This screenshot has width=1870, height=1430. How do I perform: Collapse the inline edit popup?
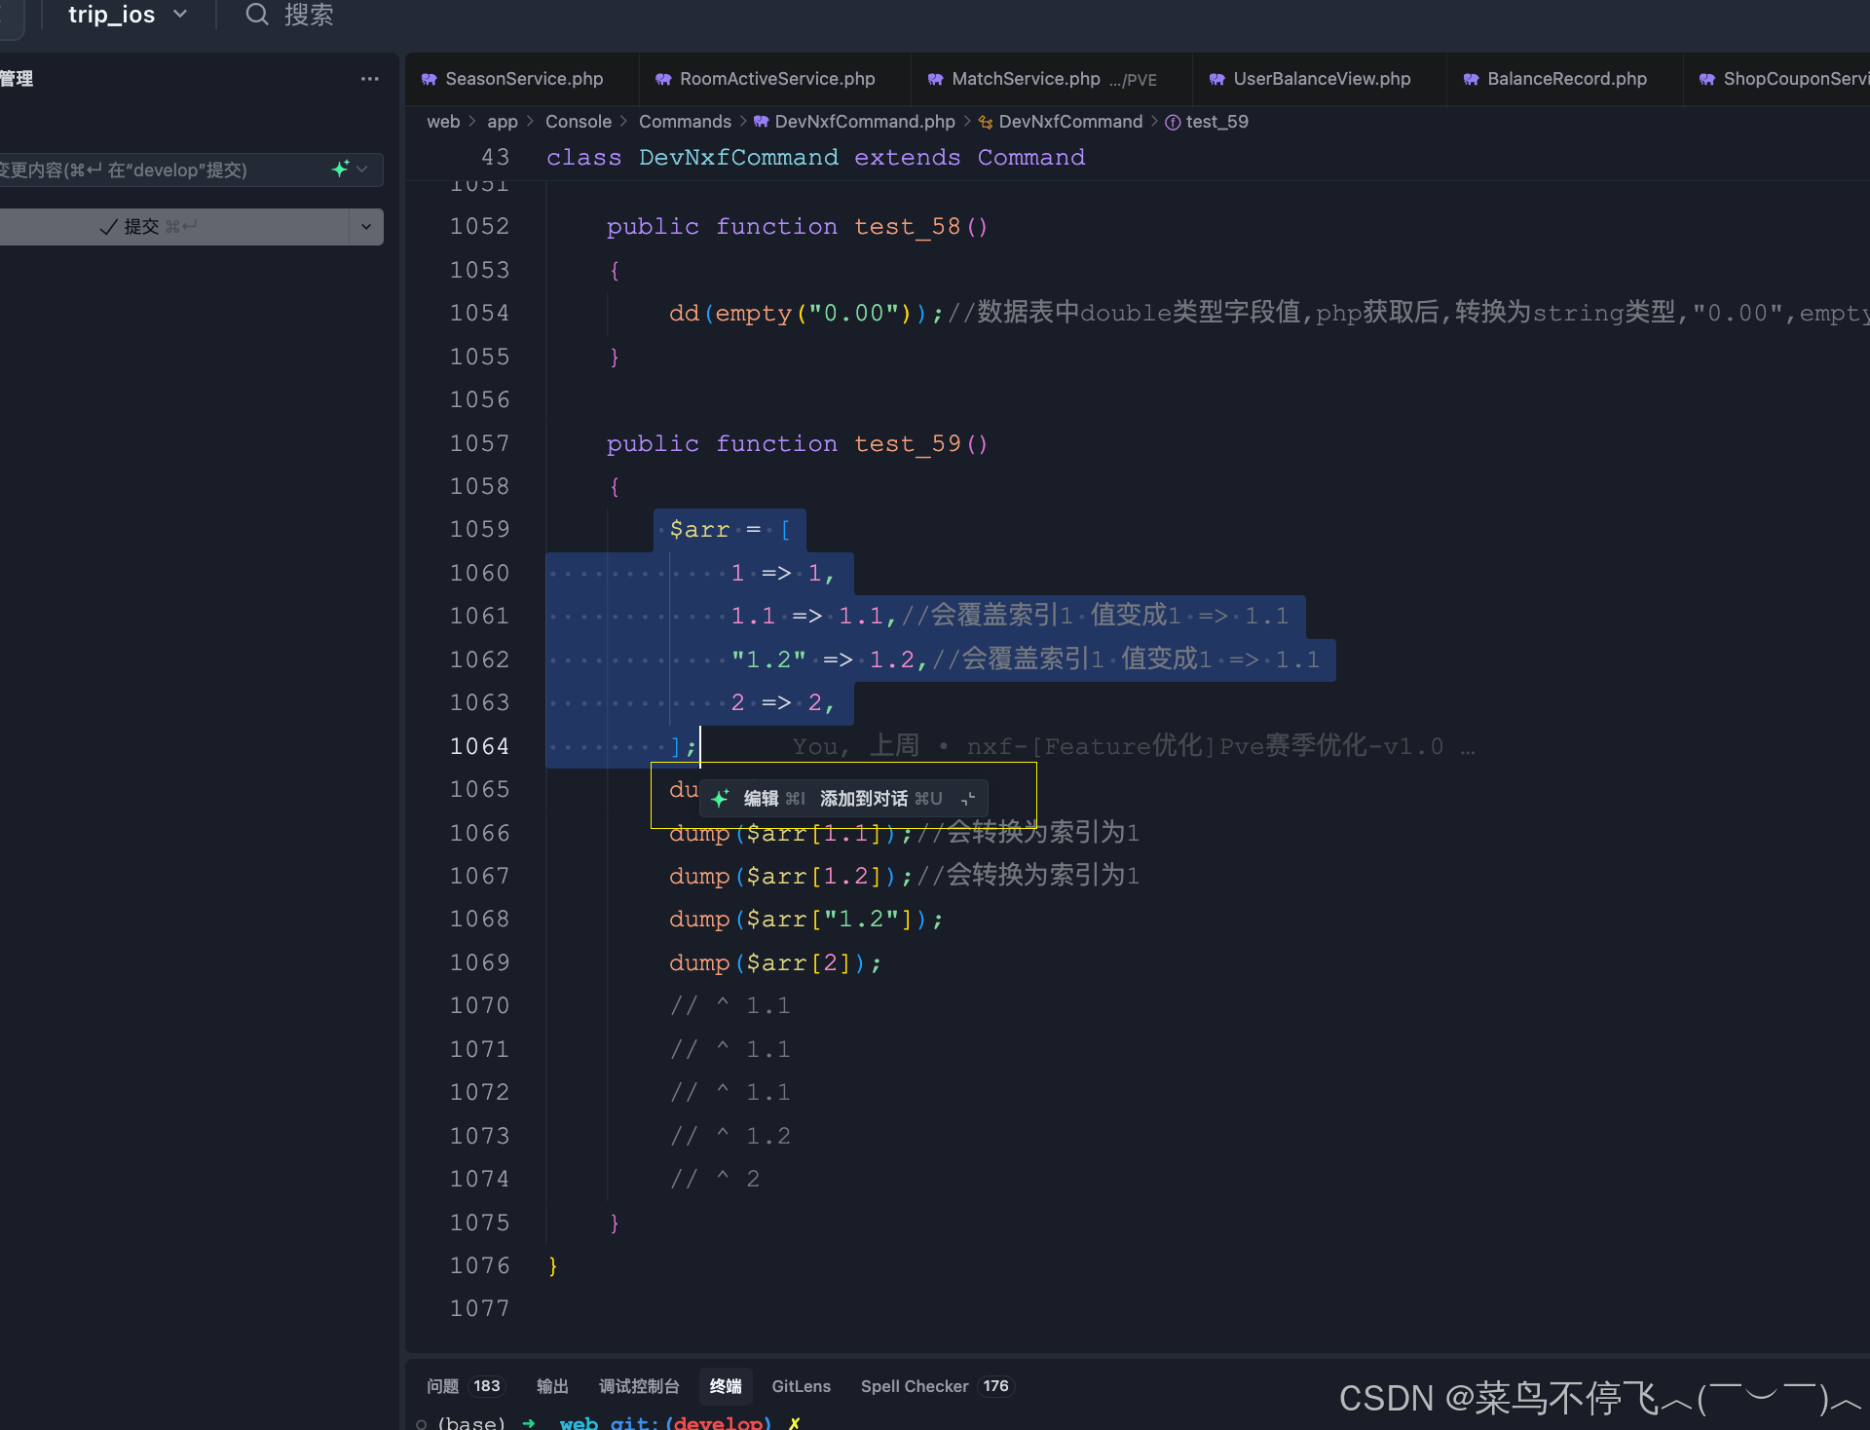968,799
